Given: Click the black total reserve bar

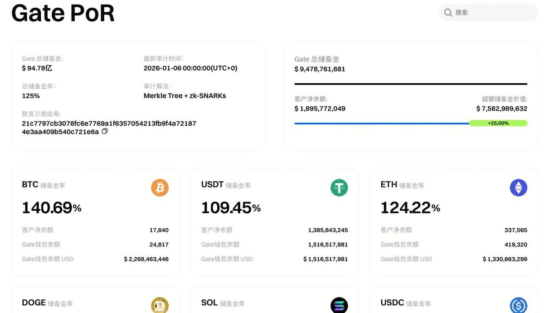Looking at the screenshot, I should [411, 84].
